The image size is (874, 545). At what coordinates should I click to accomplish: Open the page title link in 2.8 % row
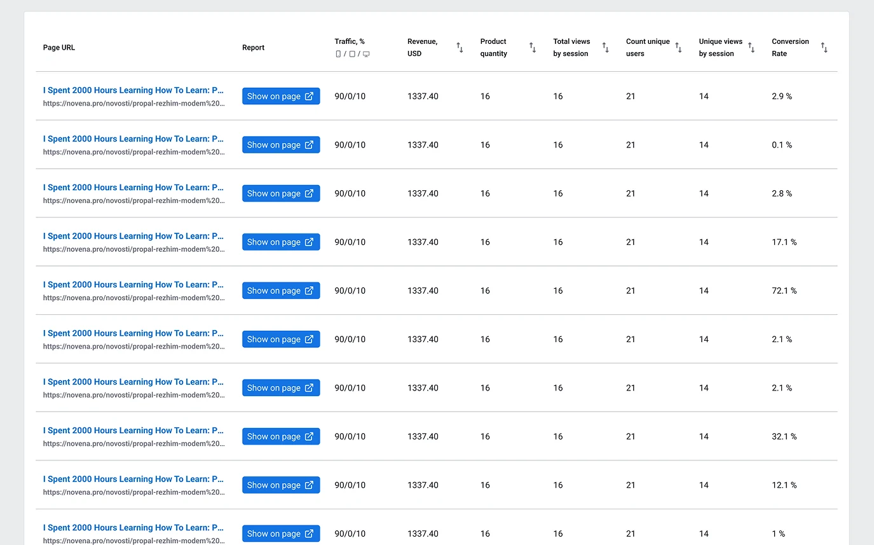(133, 188)
